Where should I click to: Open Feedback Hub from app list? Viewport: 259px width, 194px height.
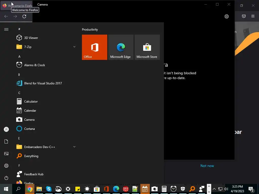pos(46,174)
